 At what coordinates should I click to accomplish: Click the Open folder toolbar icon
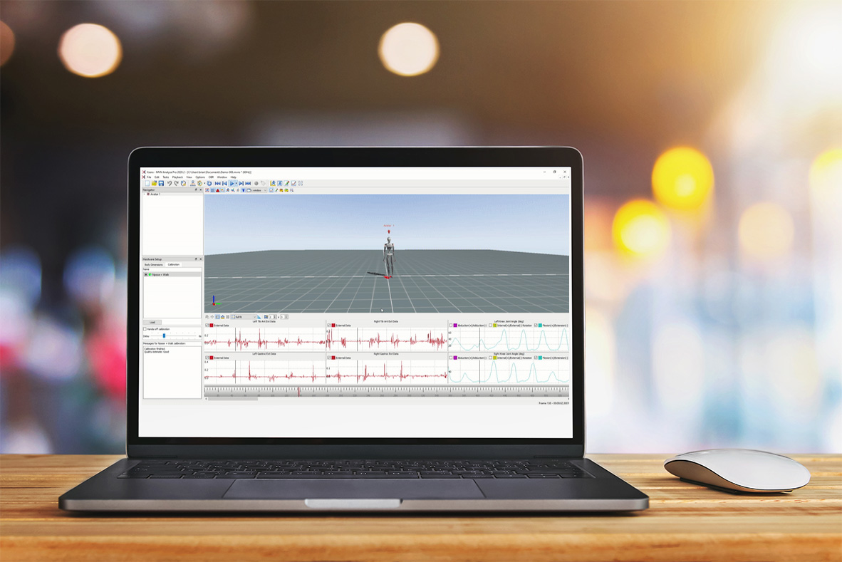pos(154,184)
